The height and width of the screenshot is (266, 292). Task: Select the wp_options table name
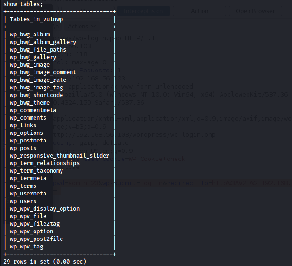pyautogui.click(x=27, y=133)
